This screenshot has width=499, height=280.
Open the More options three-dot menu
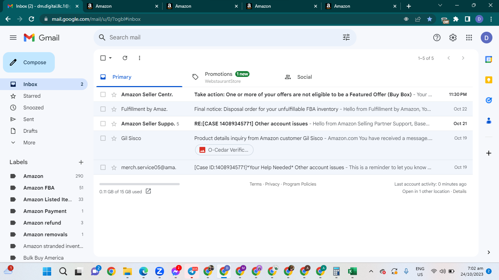click(140, 58)
